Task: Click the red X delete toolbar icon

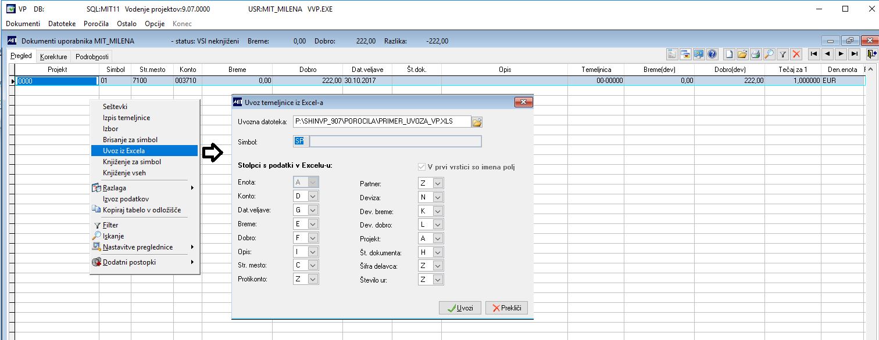Action: (x=796, y=54)
